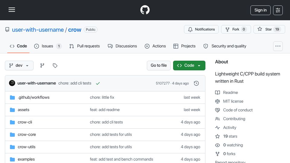The height and width of the screenshot is (163, 290).
Task: Go to GitHub homepage via Octocat logo
Action: pyautogui.click(x=145, y=10)
